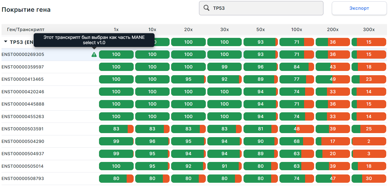Click 300x coverage bar in TP53 gene row
The image size is (389, 186).
tap(369, 42)
